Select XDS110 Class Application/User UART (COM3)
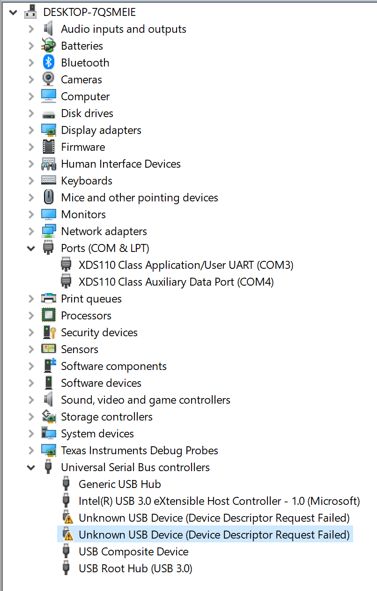The image size is (377, 591). (x=186, y=265)
